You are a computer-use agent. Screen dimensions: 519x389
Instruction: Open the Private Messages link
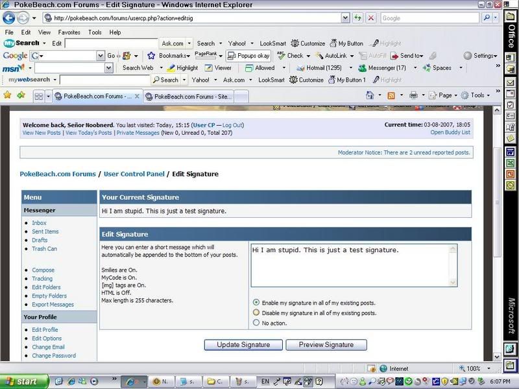click(x=138, y=133)
